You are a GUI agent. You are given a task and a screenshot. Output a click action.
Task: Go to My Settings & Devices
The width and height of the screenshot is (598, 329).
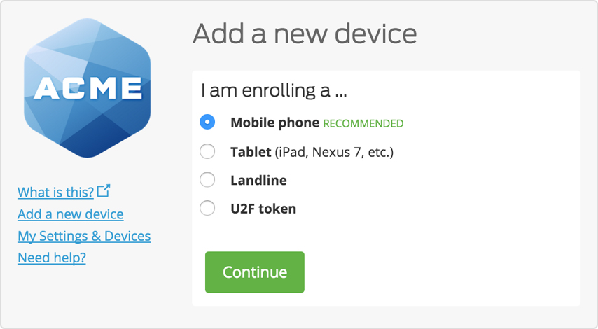[84, 236]
